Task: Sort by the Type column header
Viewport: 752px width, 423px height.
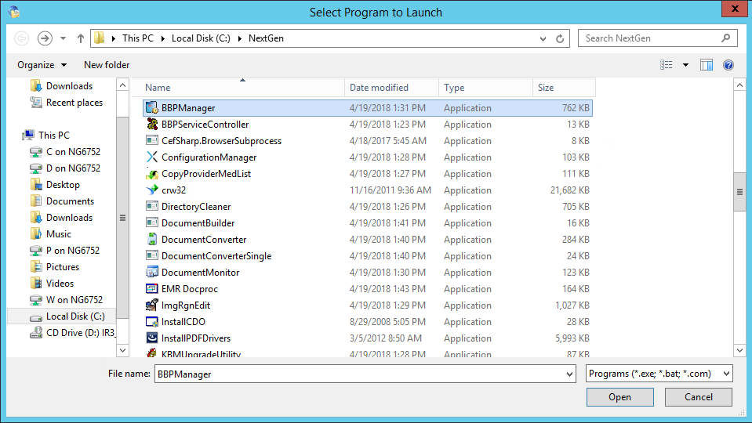Action: point(485,87)
